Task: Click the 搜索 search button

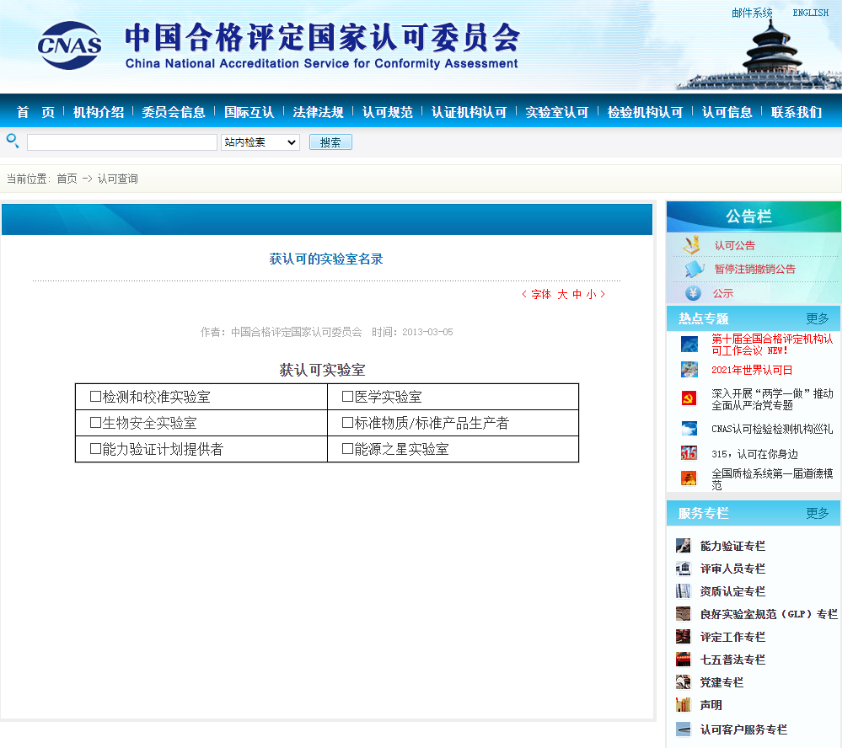Action: coord(330,142)
